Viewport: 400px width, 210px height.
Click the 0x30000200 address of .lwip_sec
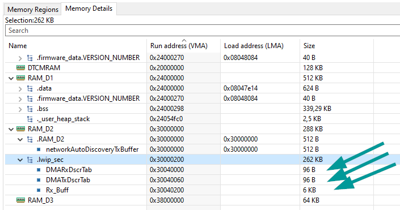[167, 160]
